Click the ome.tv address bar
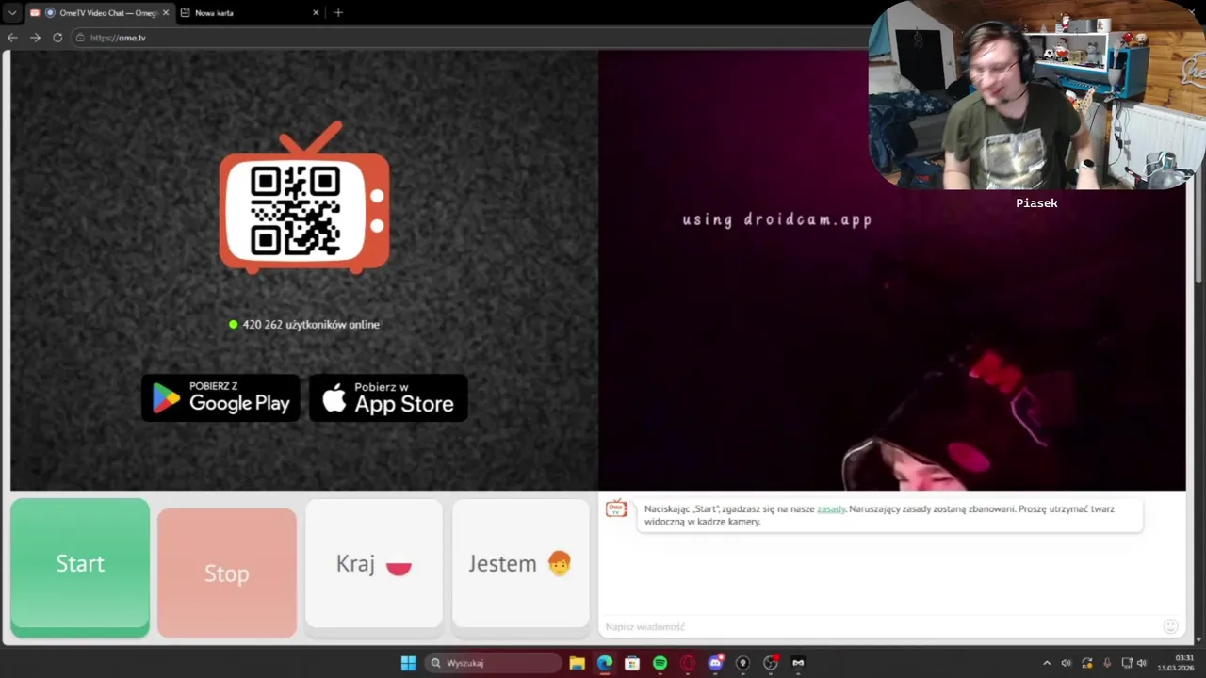The height and width of the screenshot is (678, 1206). coord(471,38)
